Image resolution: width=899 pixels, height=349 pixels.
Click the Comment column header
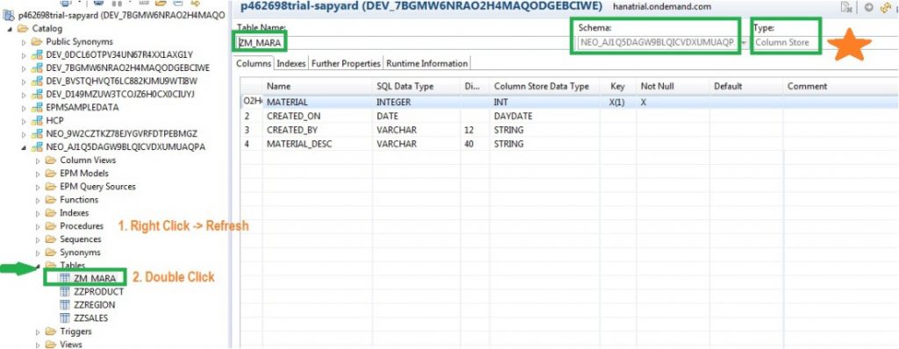pos(840,86)
